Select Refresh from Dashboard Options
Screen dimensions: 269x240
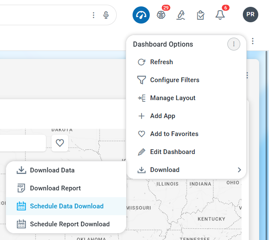[x=161, y=62]
